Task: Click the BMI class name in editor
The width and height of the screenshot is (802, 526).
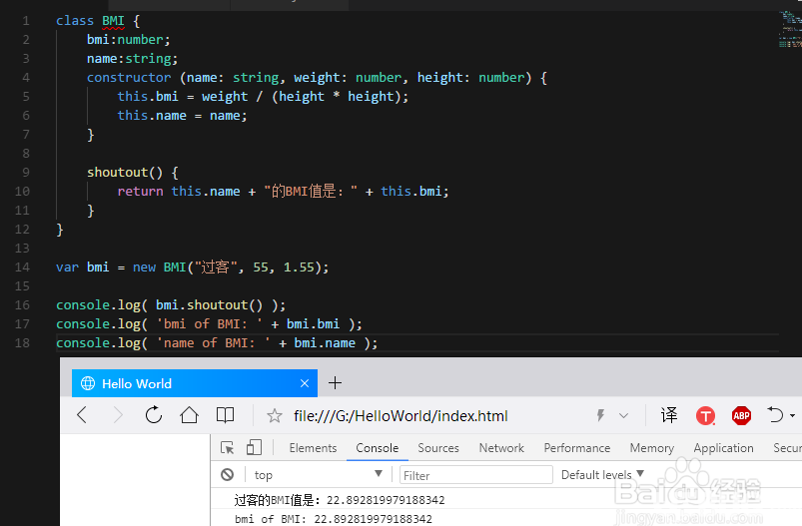Action: [x=113, y=20]
